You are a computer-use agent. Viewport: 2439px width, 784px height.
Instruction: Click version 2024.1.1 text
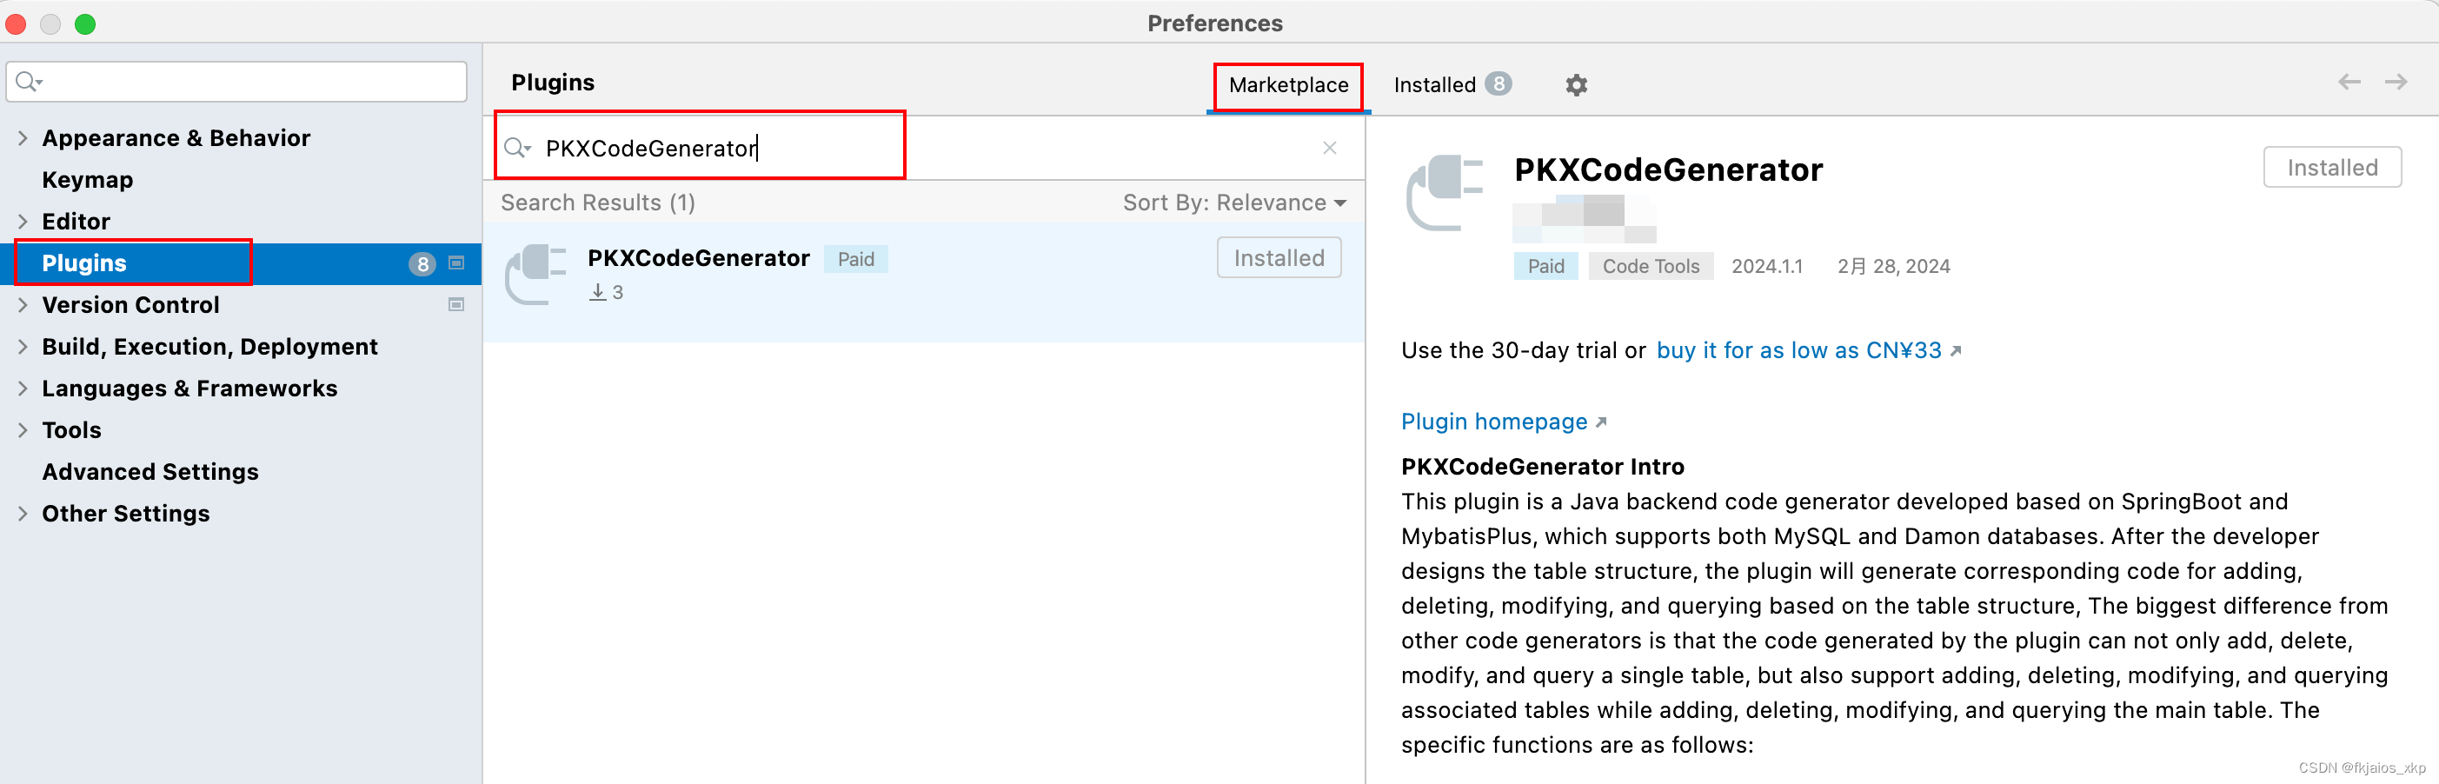[x=1767, y=266]
